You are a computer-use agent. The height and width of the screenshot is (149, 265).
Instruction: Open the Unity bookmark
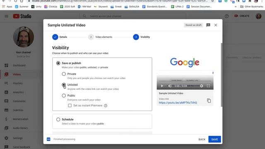click(36, 7)
